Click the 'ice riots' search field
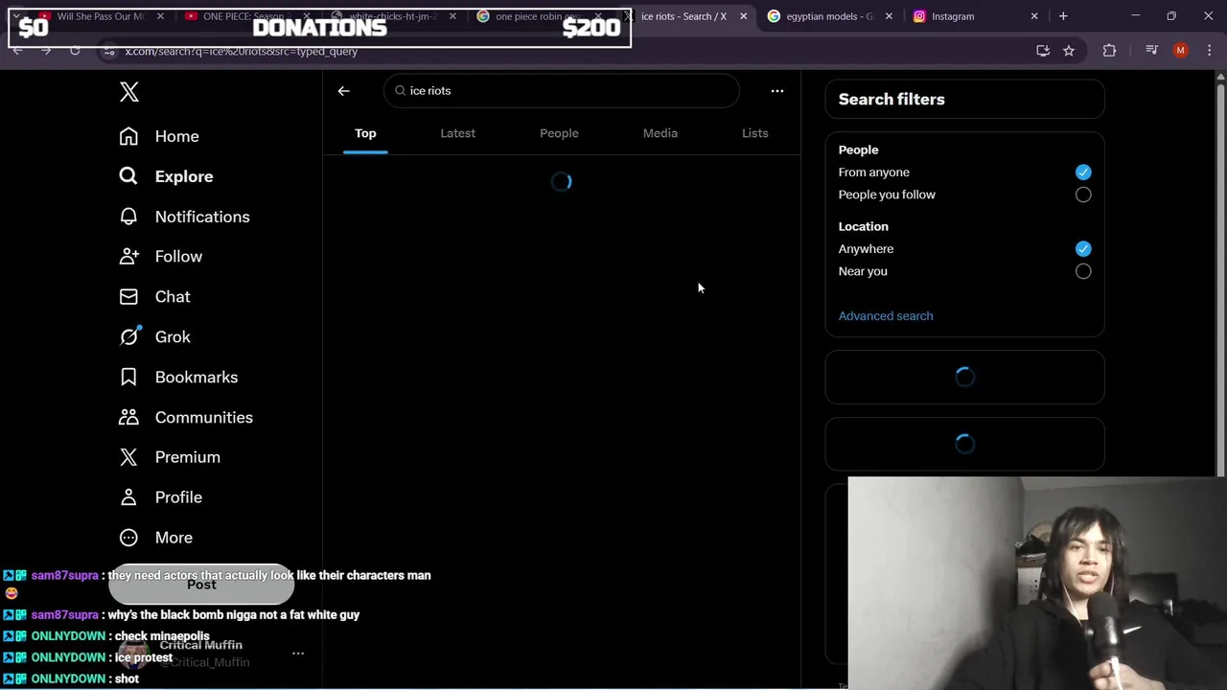 [x=562, y=91]
